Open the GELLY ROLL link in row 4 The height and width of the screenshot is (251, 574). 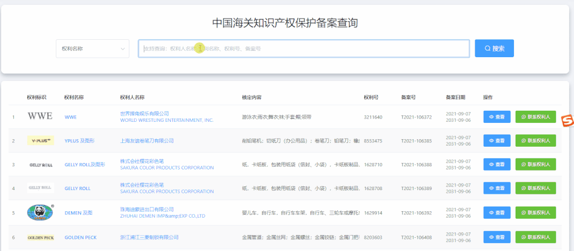click(x=77, y=189)
